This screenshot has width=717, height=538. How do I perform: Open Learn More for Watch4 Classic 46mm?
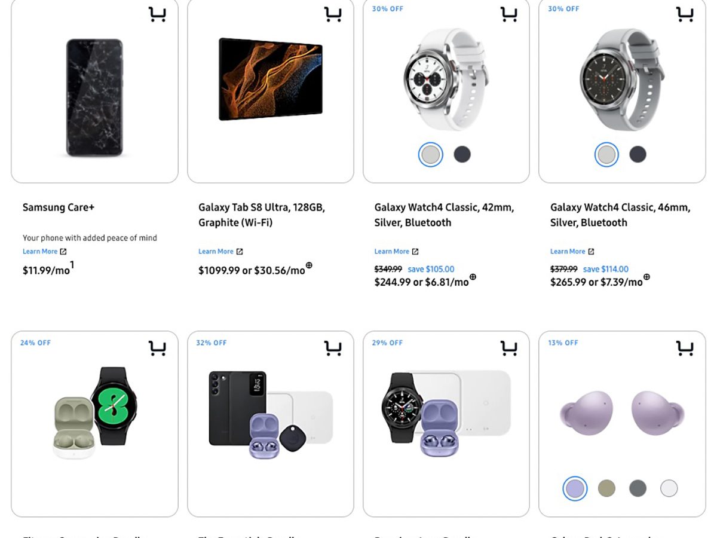pyautogui.click(x=572, y=252)
